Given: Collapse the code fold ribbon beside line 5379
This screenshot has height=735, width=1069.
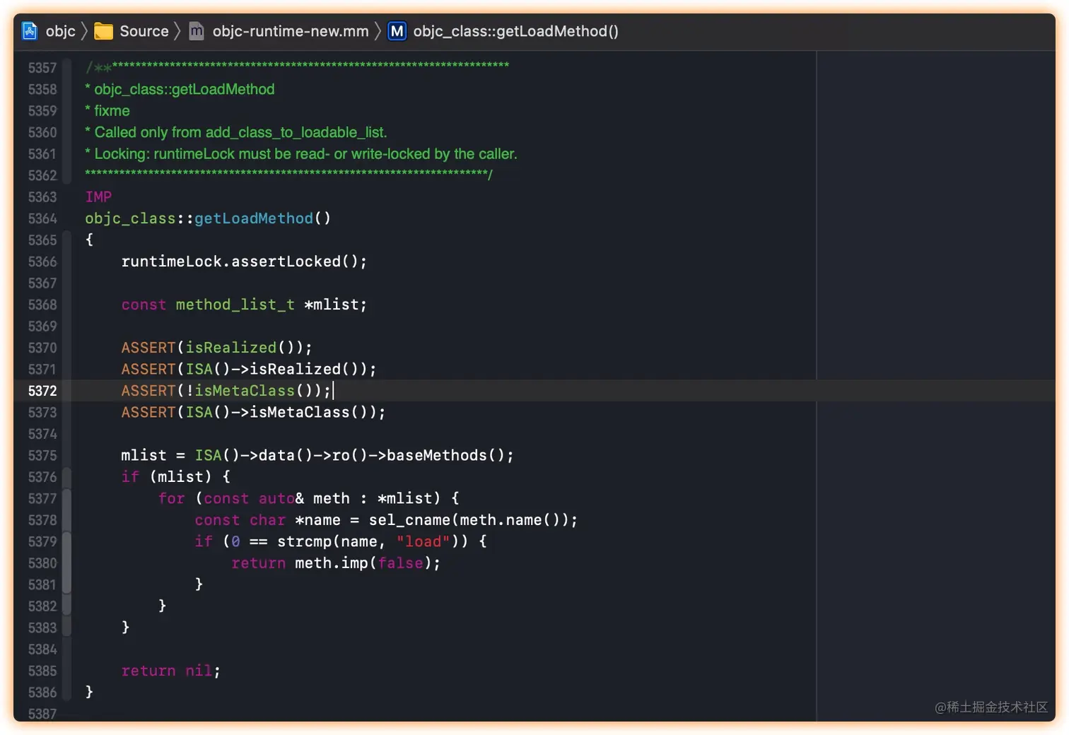Looking at the screenshot, I should click(x=66, y=541).
